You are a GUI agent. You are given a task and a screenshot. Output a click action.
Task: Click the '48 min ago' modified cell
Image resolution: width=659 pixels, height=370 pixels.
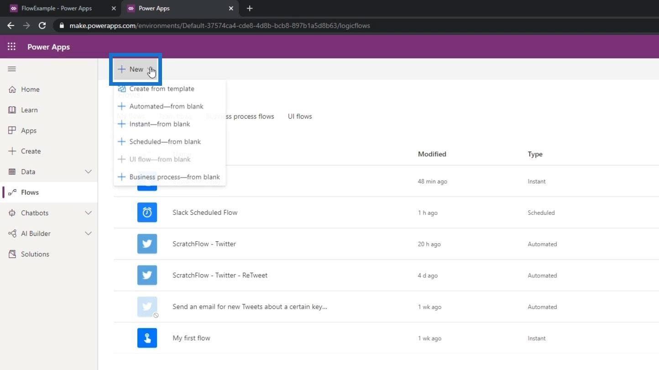432,182
